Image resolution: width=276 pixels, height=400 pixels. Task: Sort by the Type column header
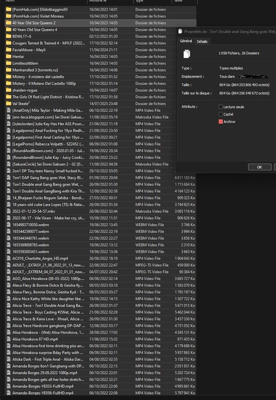139,1
